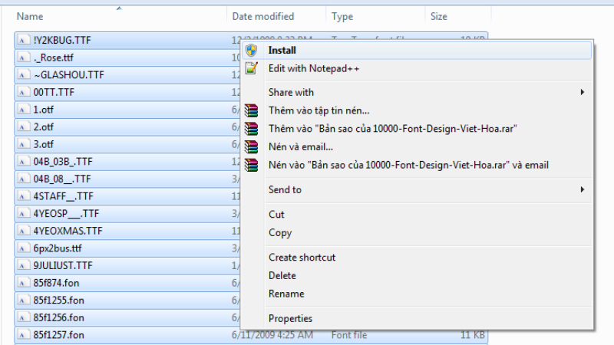The height and width of the screenshot is (345, 614).
Task: Select the 9JULIUST.TTF file
Action: [62, 265]
